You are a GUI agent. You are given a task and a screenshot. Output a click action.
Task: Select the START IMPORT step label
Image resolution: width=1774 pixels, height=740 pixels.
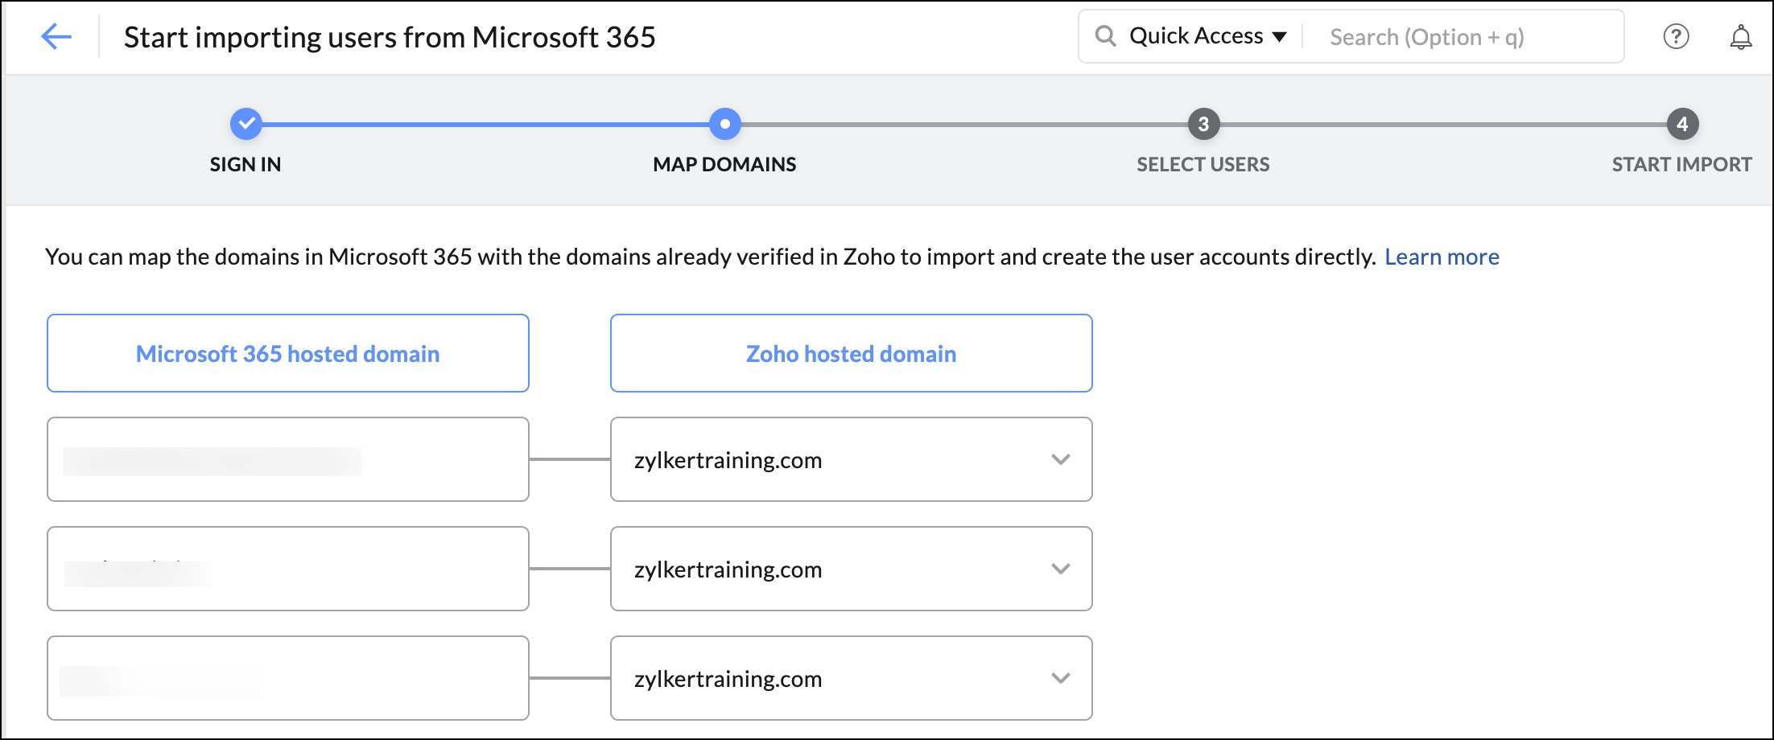pos(1681,164)
